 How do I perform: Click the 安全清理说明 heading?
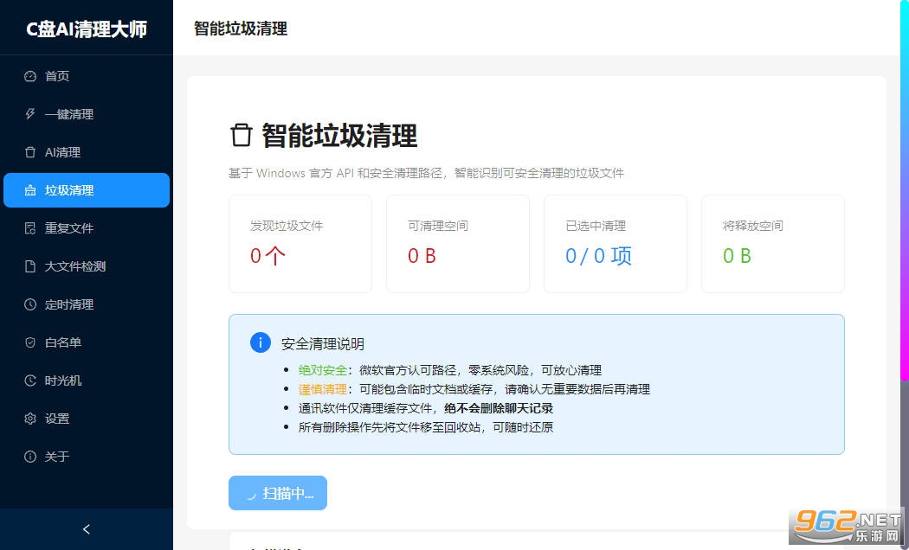click(x=323, y=344)
